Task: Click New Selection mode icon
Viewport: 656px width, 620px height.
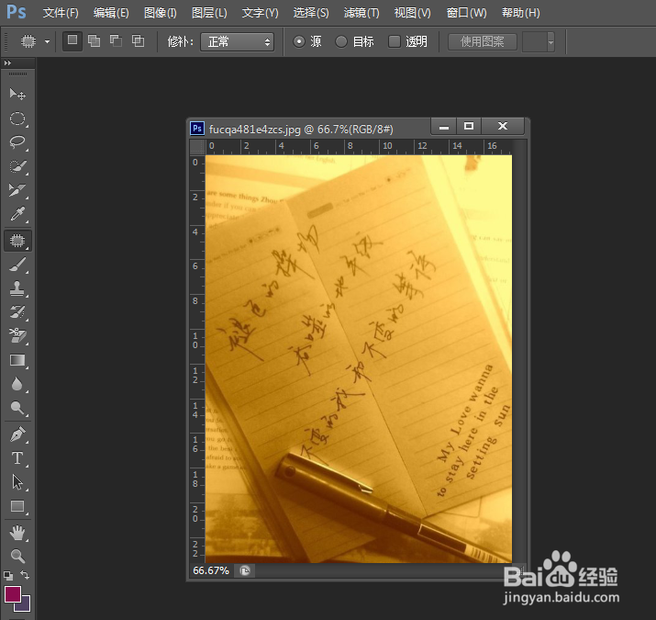Action: [x=72, y=40]
